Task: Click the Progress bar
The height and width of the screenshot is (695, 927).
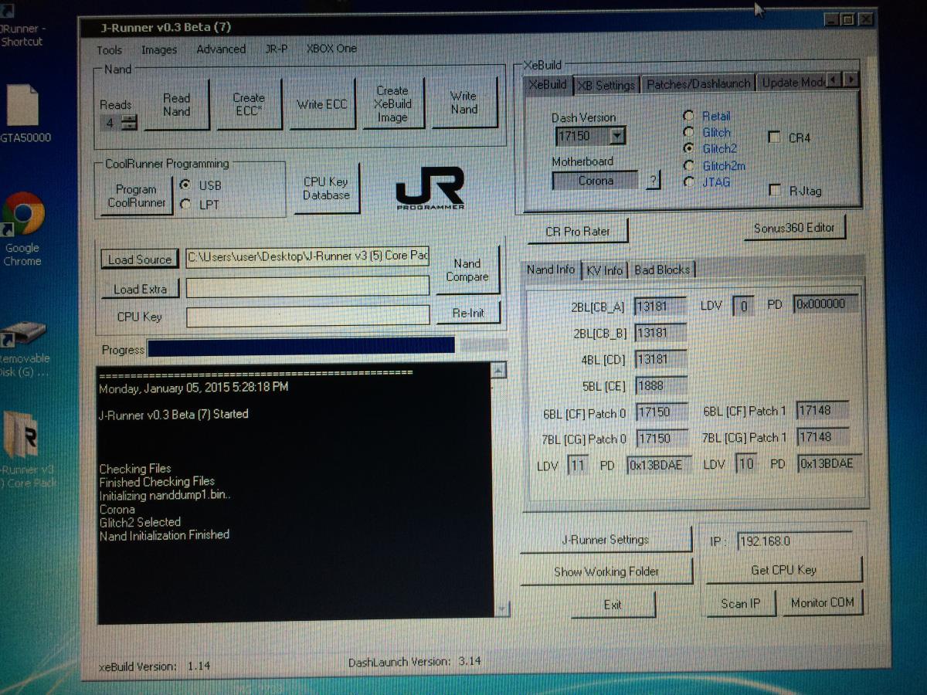Action: (x=328, y=346)
